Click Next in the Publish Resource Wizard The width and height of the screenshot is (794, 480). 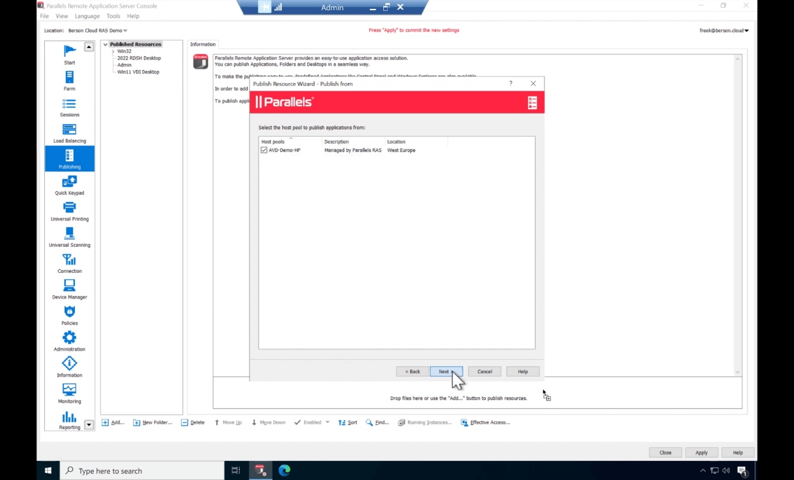point(446,371)
